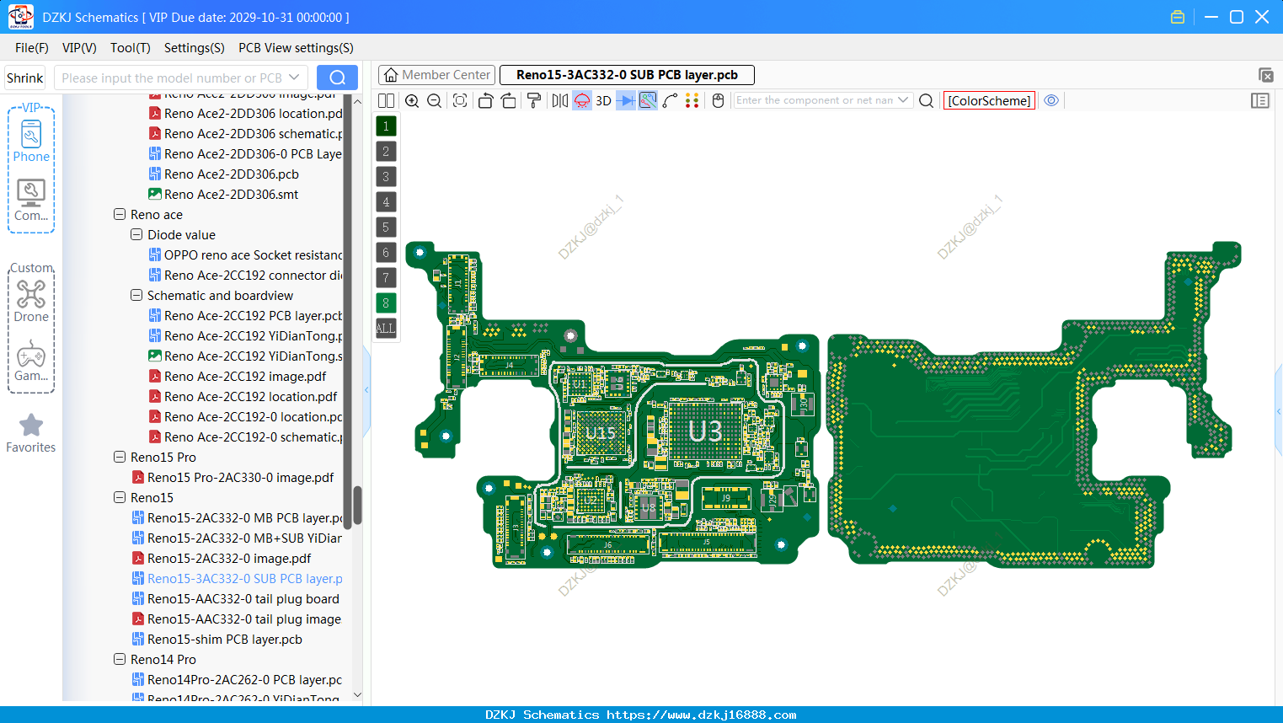The width and height of the screenshot is (1283, 723).
Task: Open the Tool(T) menu
Action: (x=131, y=48)
